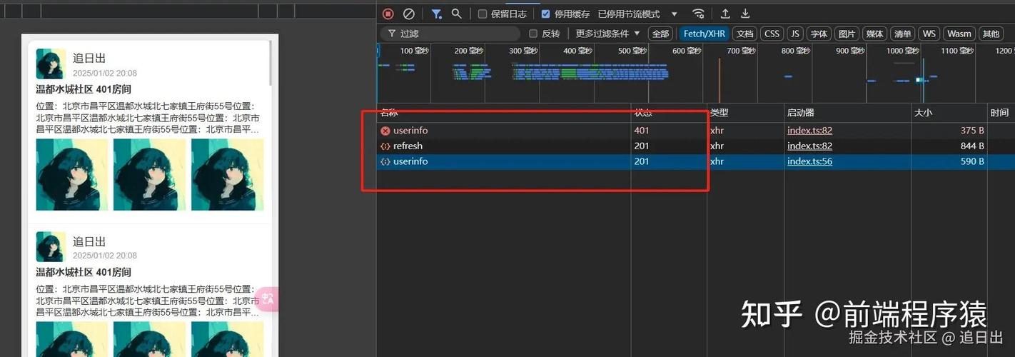
Task: Select the WS filter
Action: point(929,34)
